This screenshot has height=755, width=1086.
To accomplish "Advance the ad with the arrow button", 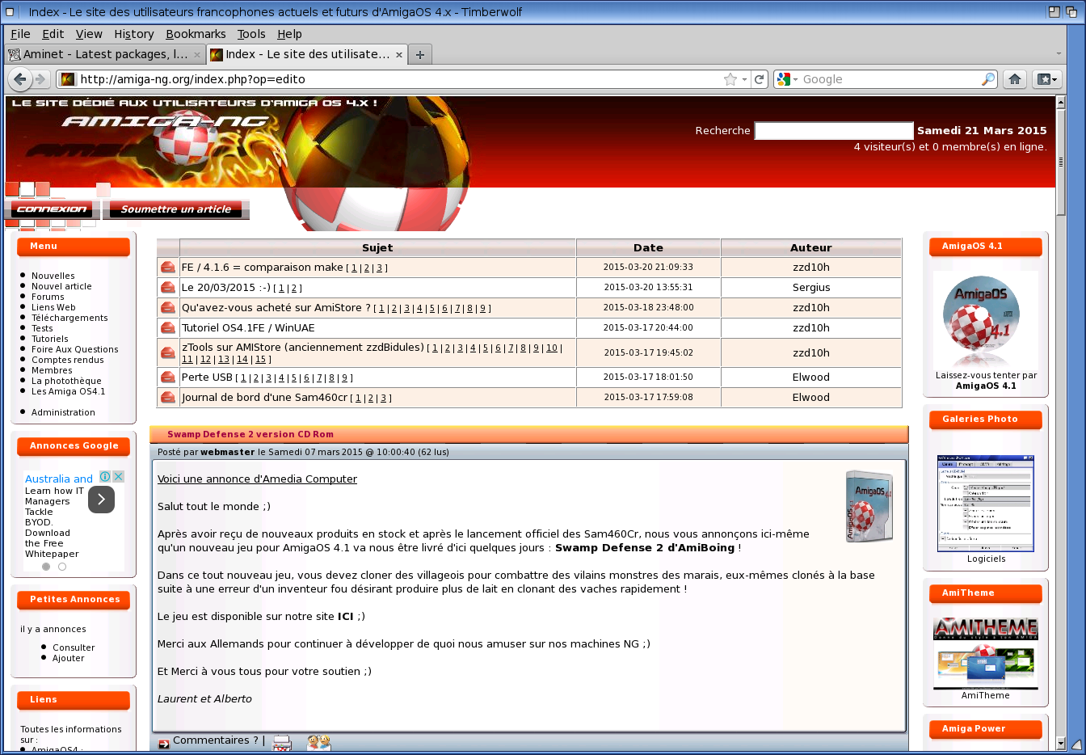I will 101,500.
